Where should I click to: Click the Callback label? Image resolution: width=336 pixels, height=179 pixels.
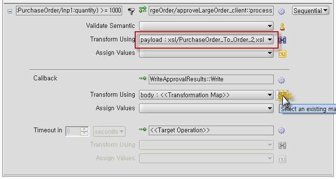45,78
